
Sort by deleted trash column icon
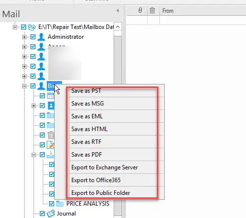(x=152, y=10)
